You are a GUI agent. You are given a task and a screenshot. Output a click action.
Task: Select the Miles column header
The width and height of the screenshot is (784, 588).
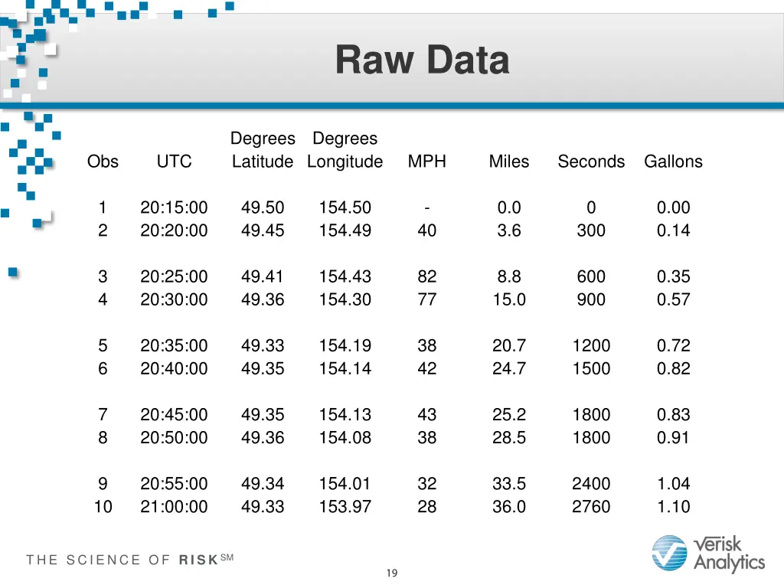tap(508, 162)
